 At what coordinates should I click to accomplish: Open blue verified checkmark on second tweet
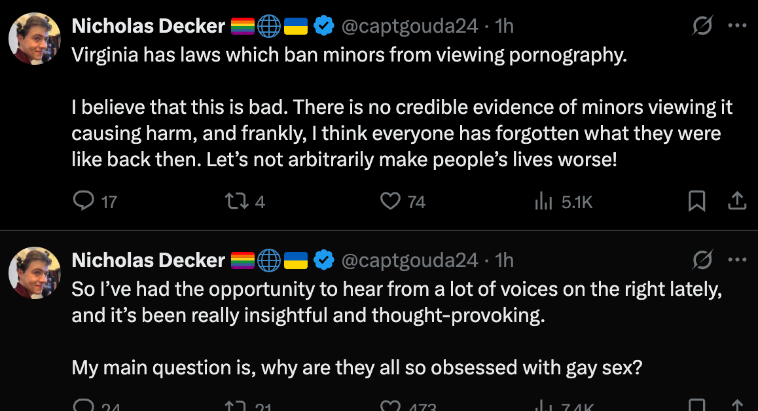pos(324,260)
